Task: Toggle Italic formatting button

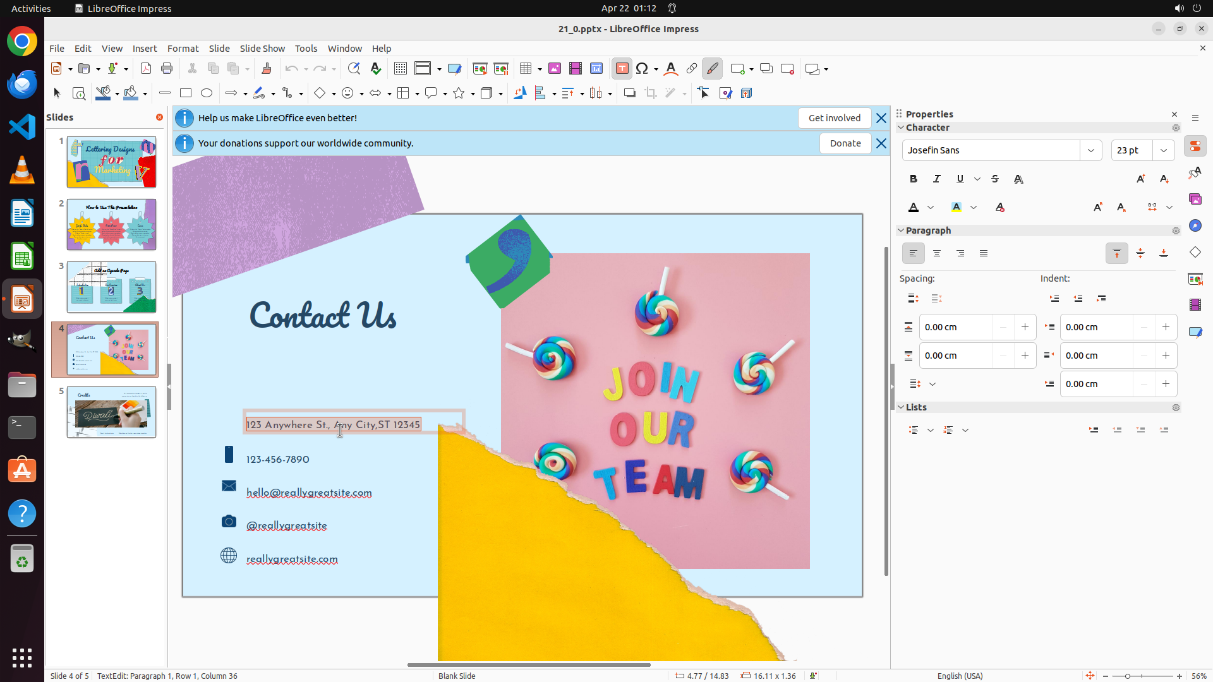Action: [937, 179]
